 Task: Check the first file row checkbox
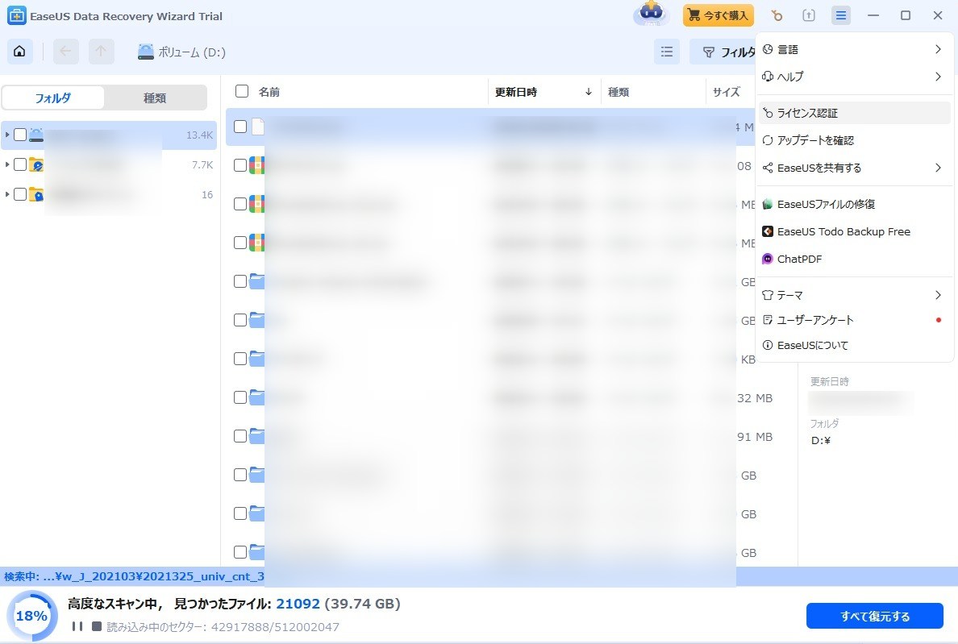240,127
